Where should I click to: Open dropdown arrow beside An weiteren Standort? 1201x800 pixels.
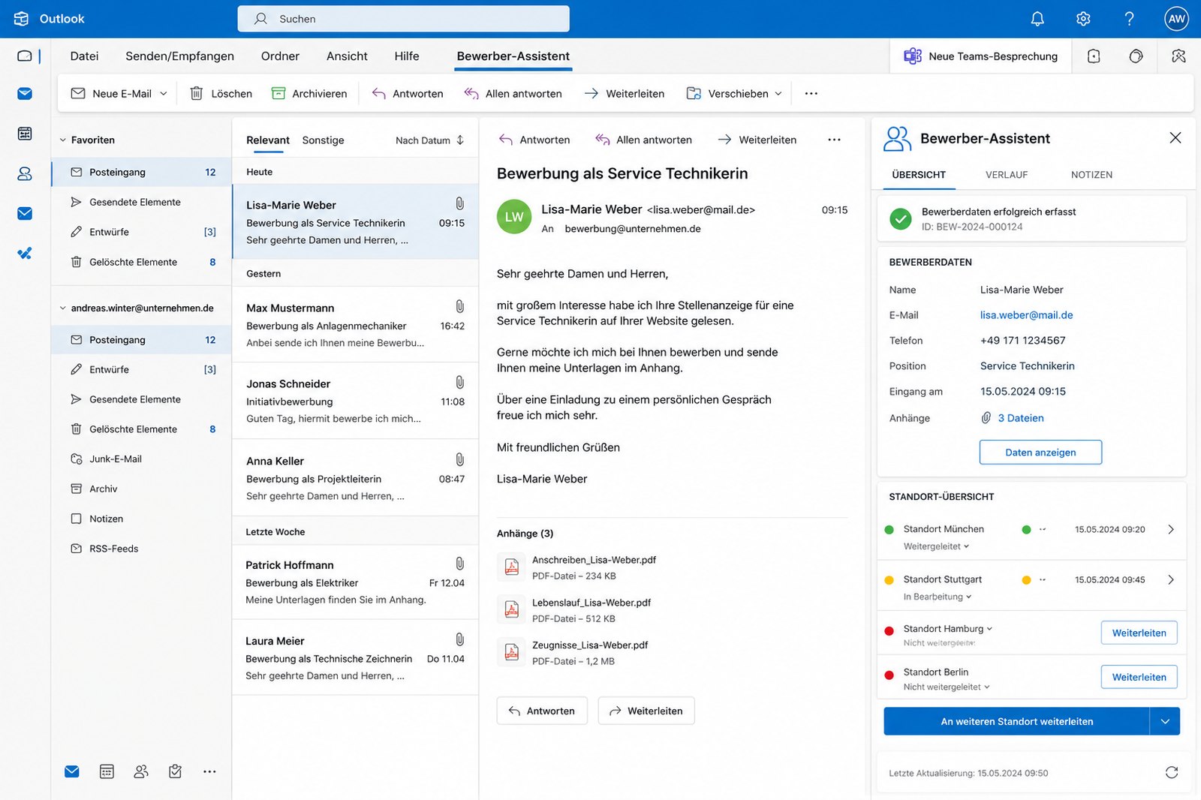click(1165, 721)
